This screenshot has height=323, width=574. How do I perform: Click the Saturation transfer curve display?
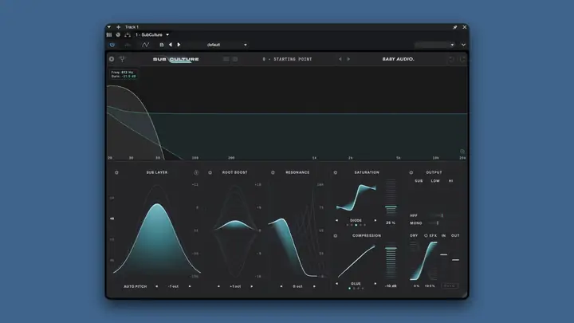pos(356,198)
